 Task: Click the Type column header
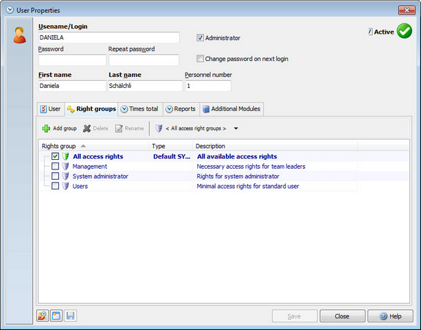pyautogui.click(x=170, y=146)
